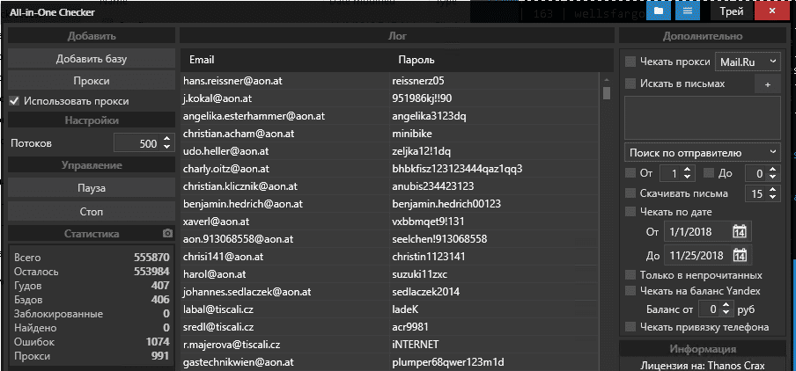Open the blue hamburger menu icon
This screenshot has width=796, height=371.
pos(688,11)
